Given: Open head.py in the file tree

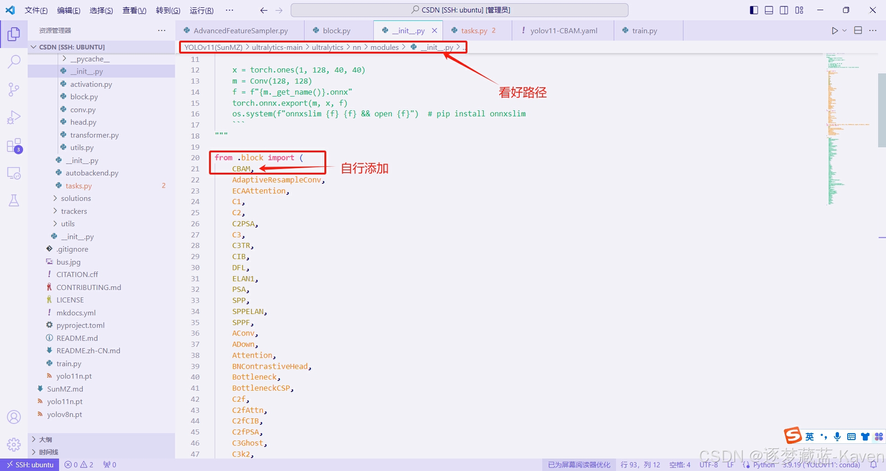Looking at the screenshot, I should coord(102,122).
